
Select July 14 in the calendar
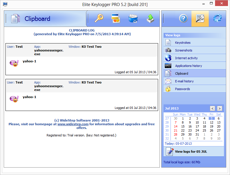click(x=176, y=126)
